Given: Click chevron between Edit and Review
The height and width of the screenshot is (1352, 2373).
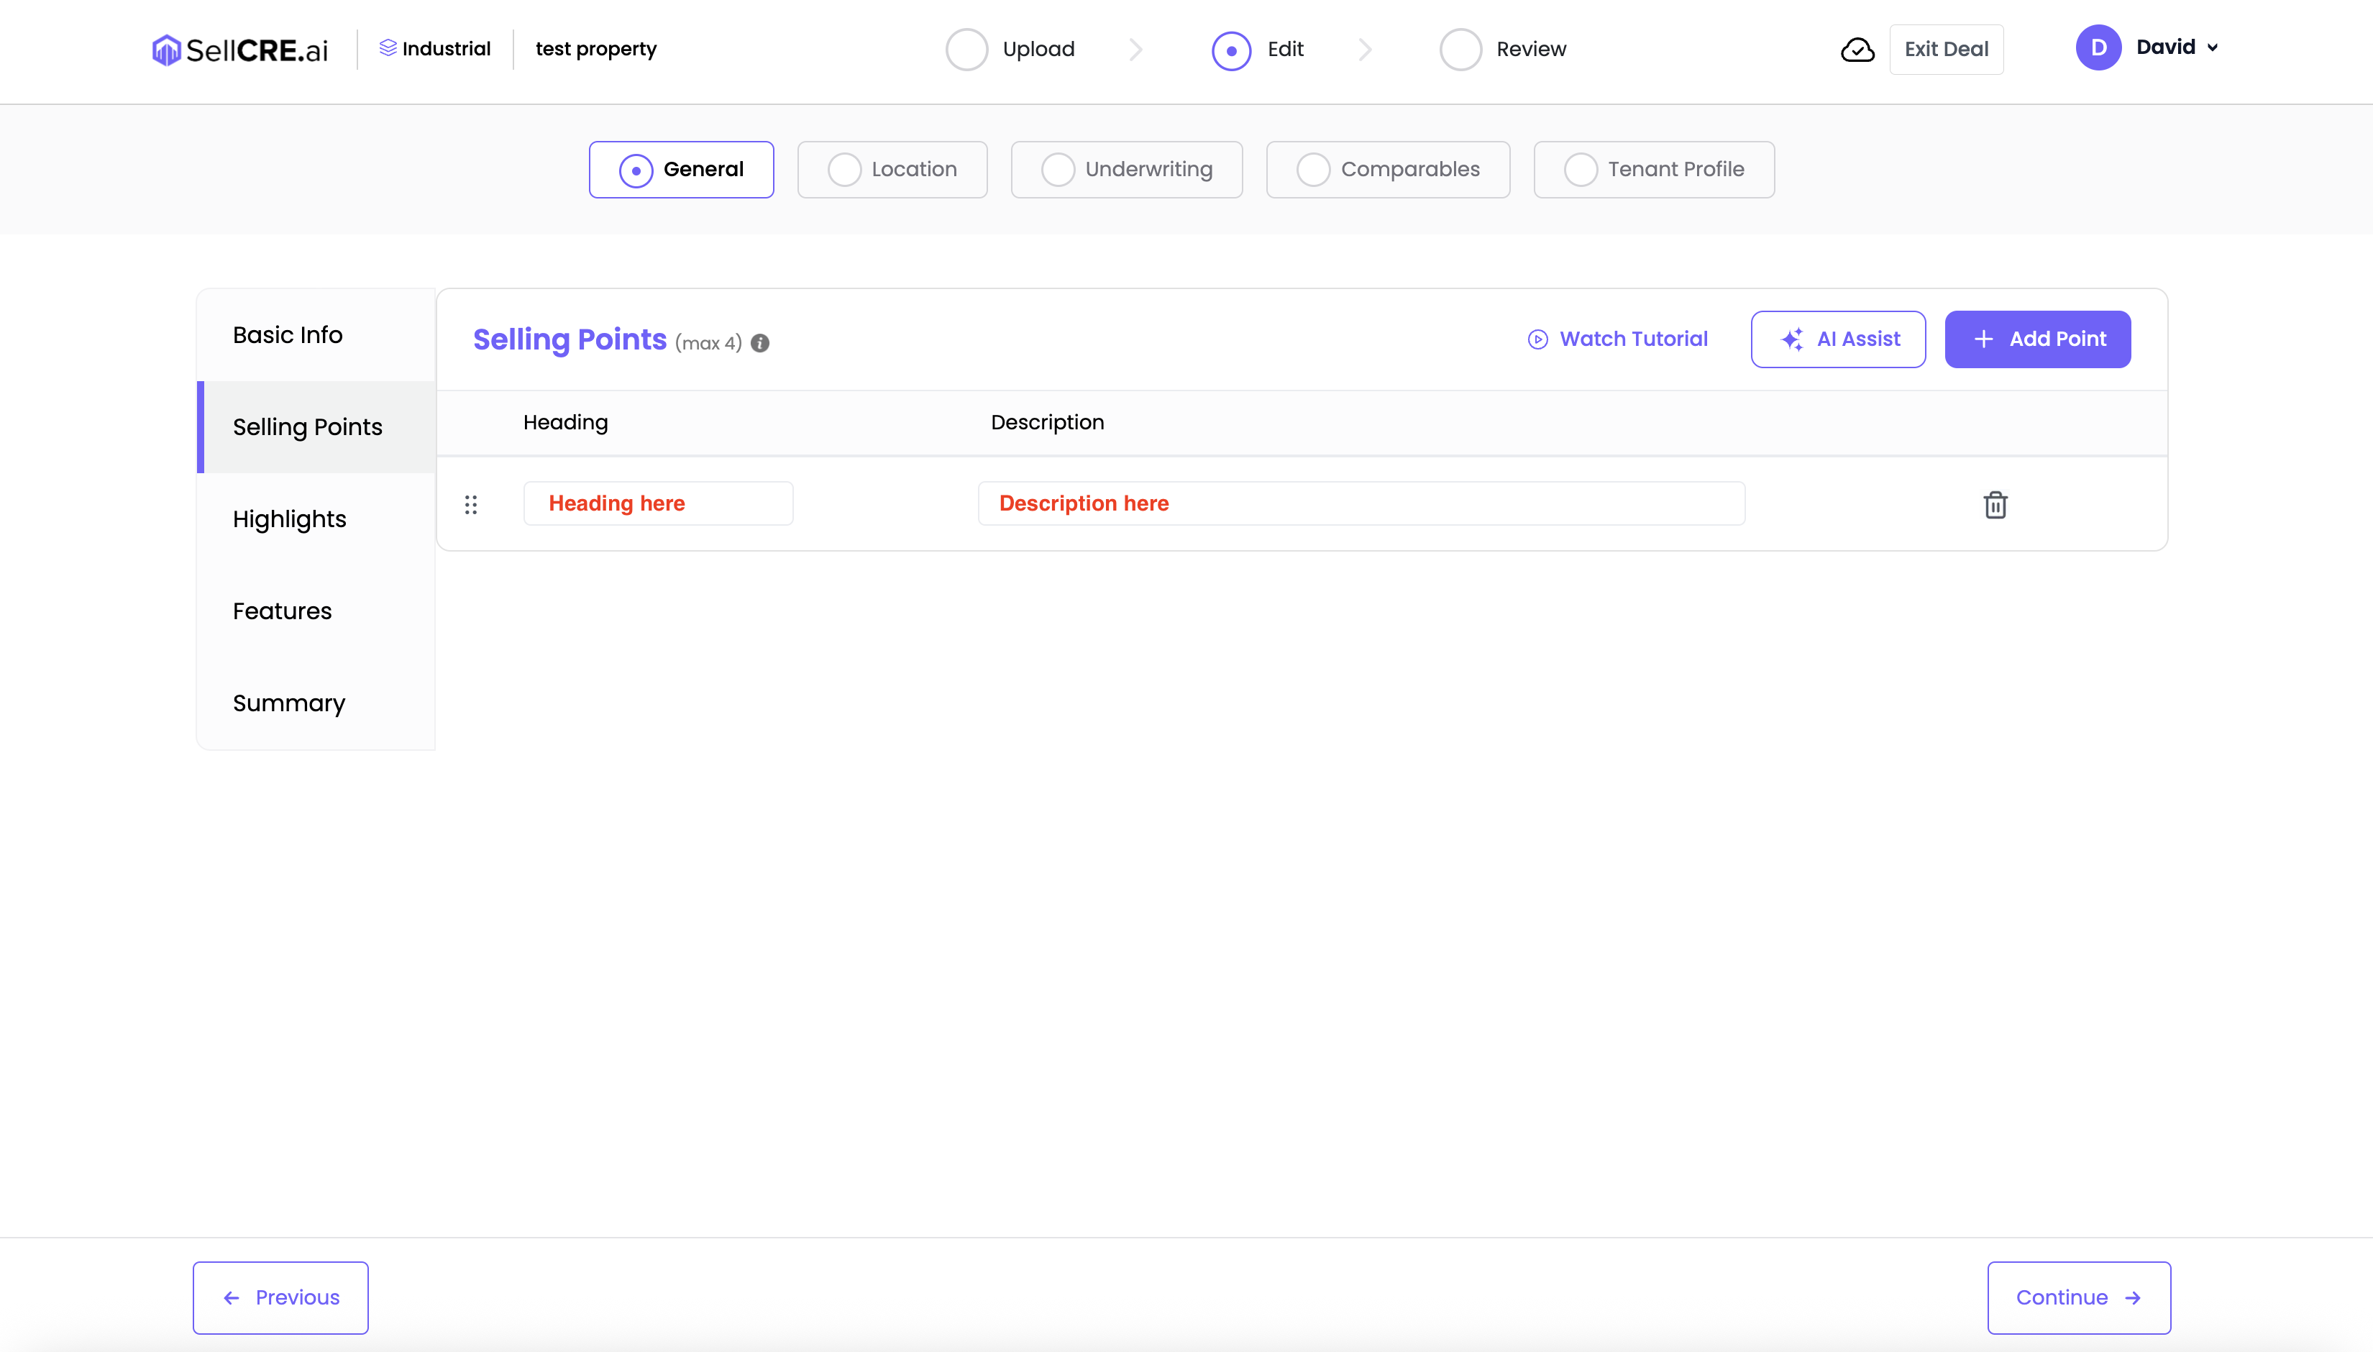Looking at the screenshot, I should click(x=1365, y=49).
